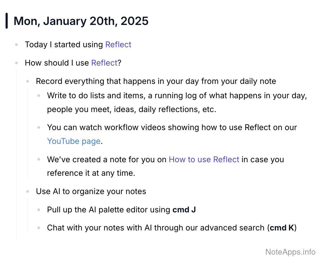The width and height of the screenshot is (316, 257).
Task: Click the bold cmd K shortcut text
Action: 282,228
